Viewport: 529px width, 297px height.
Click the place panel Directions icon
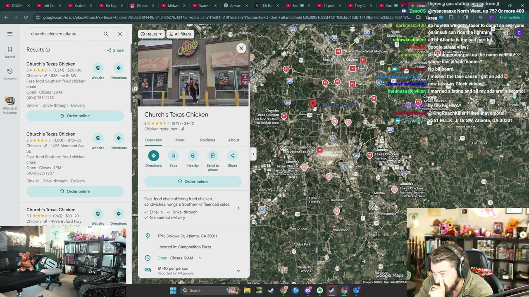pos(153,156)
